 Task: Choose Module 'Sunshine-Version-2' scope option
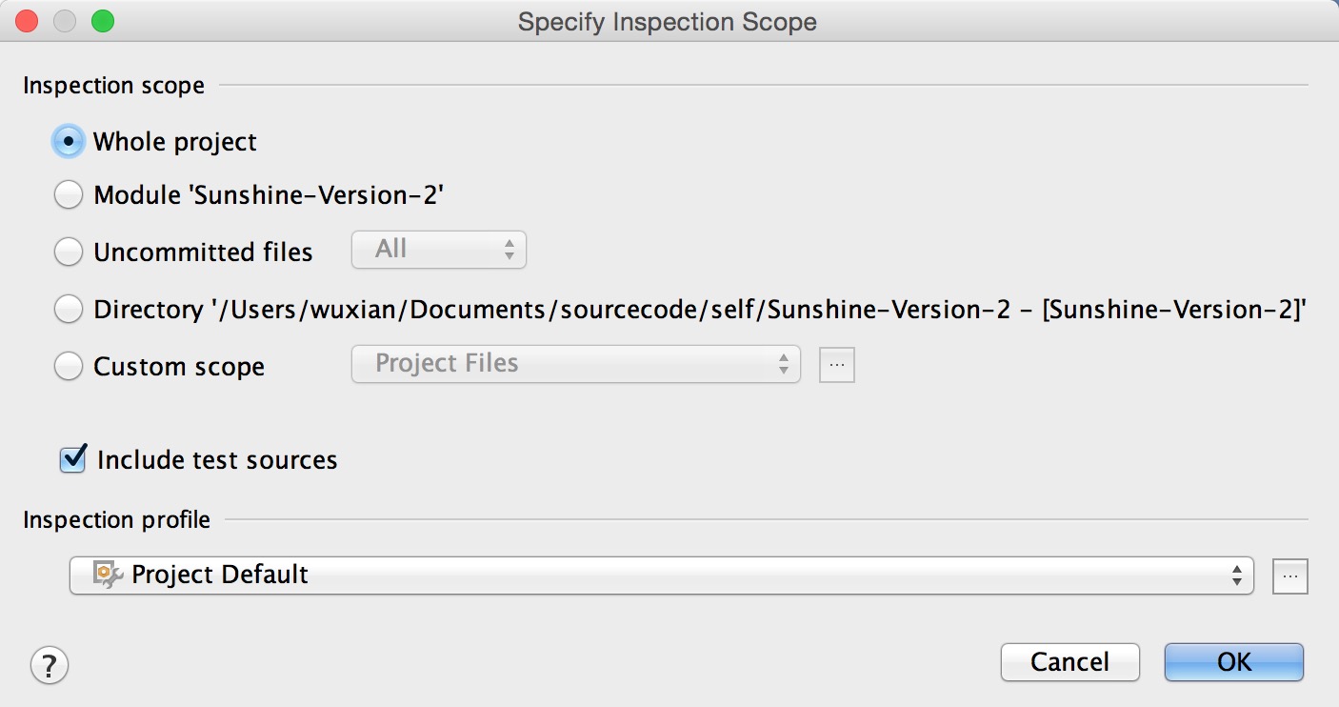tap(69, 195)
